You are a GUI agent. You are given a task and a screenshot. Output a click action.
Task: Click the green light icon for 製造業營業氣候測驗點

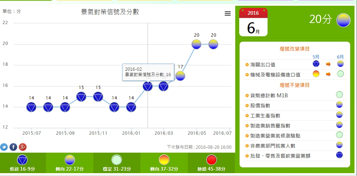[339, 135]
